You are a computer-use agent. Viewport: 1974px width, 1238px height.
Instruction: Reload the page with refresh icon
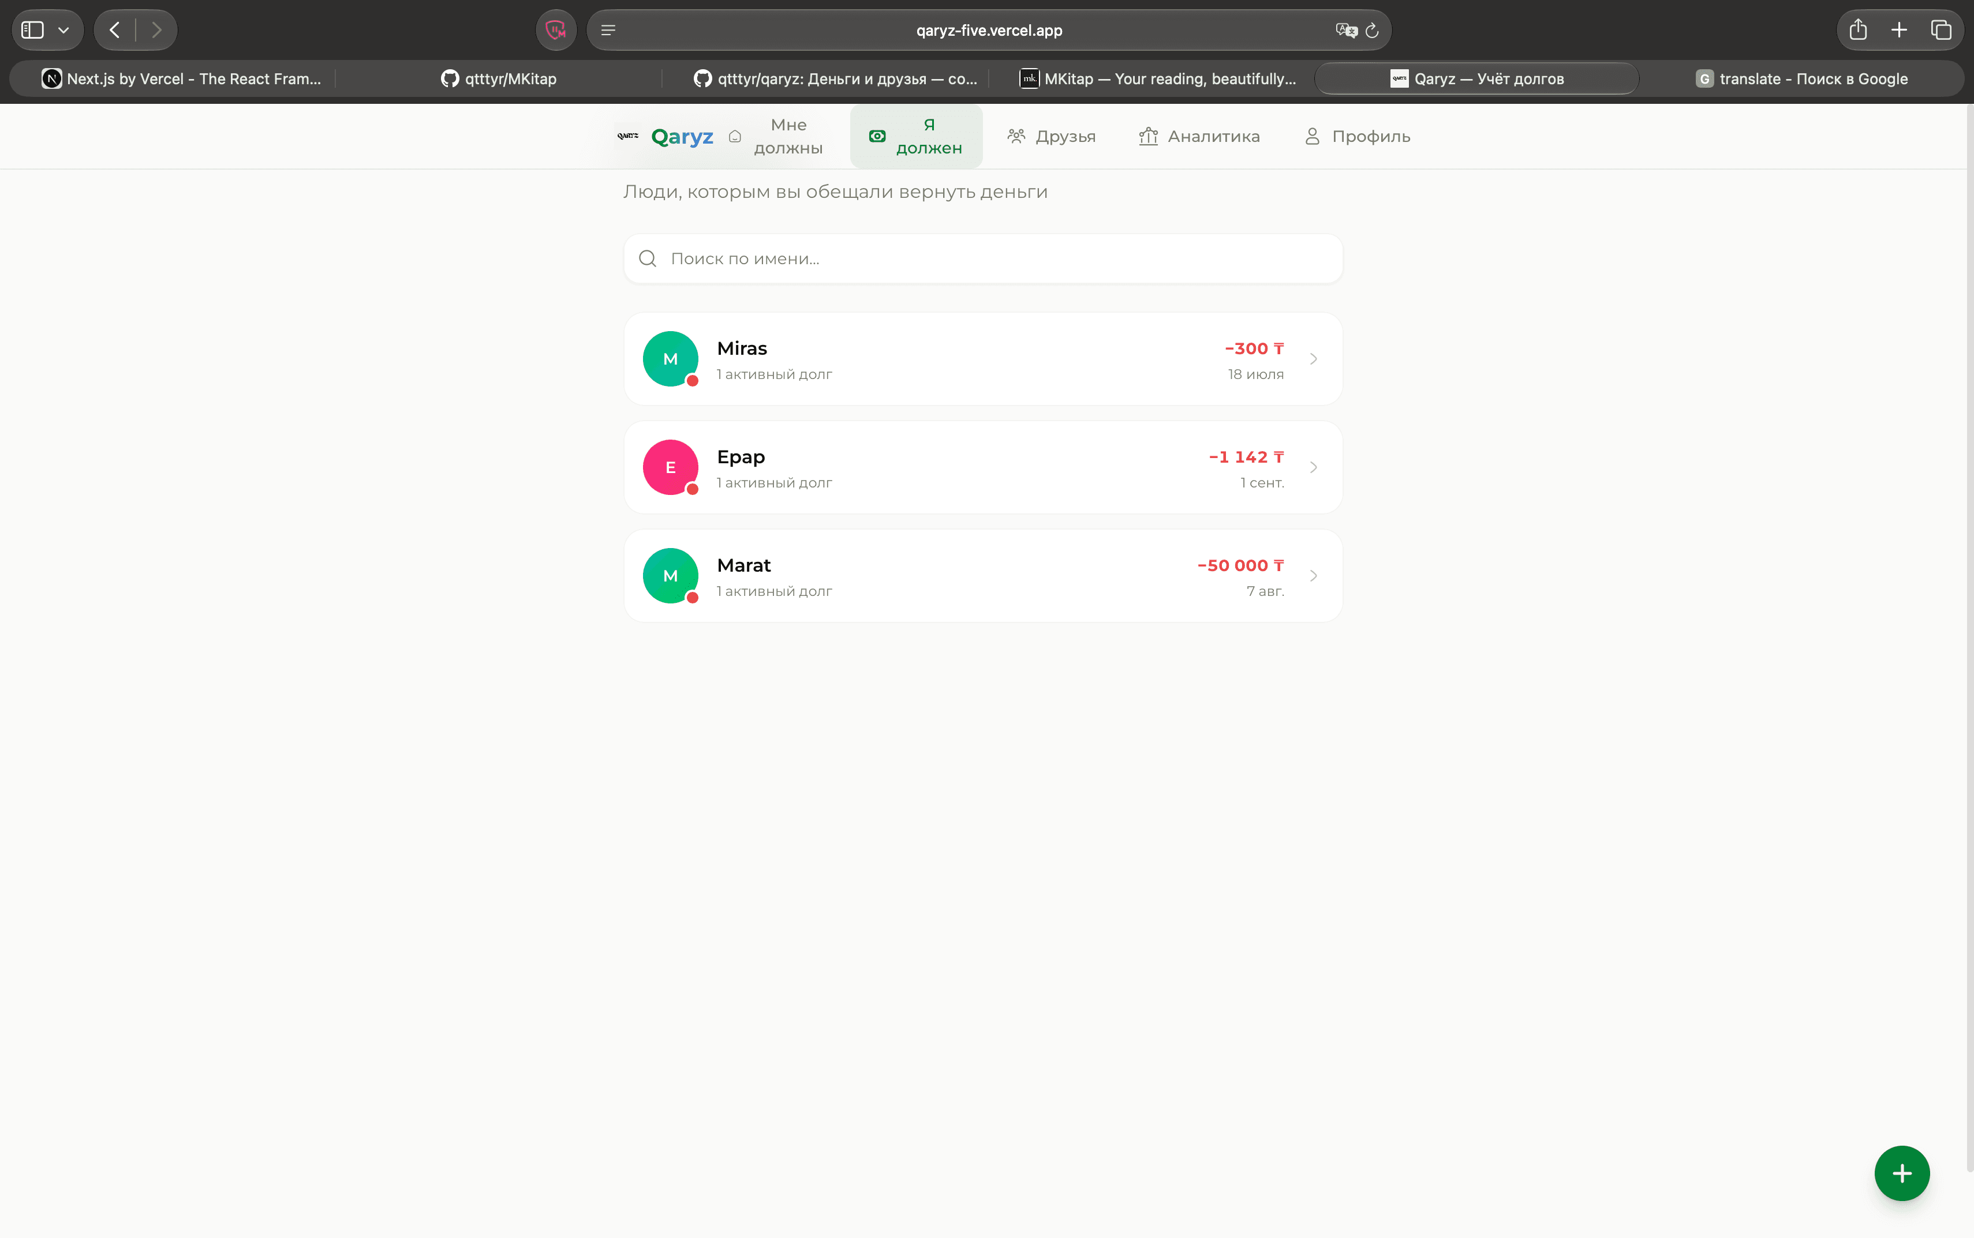(1372, 31)
